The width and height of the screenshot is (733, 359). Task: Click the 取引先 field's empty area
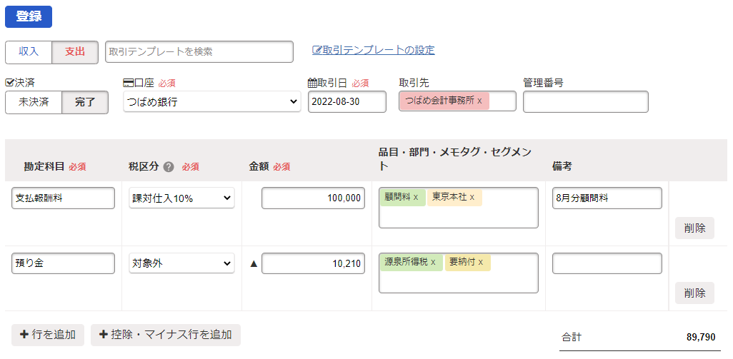click(502, 101)
